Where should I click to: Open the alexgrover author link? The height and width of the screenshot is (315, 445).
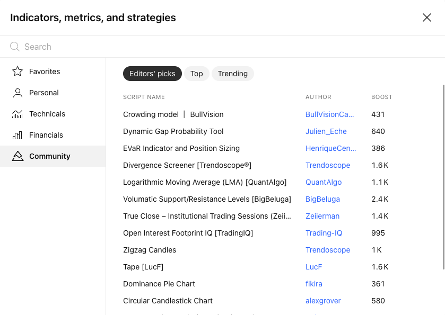click(323, 301)
